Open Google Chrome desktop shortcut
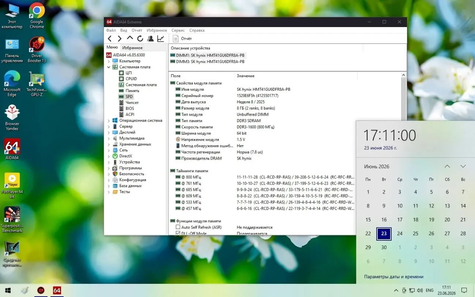Image resolution: width=475 pixels, height=297 pixels. click(37, 16)
